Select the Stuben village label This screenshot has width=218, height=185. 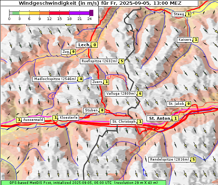coord(91,110)
